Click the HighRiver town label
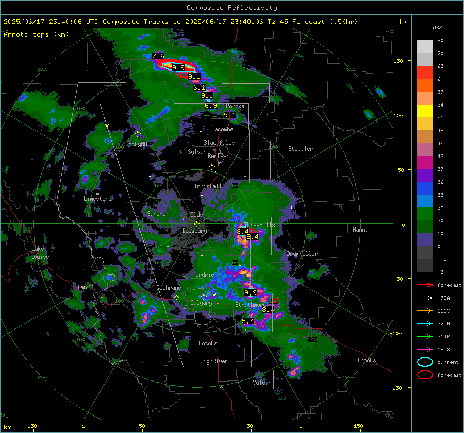This screenshot has height=433, width=464. coord(214,361)
